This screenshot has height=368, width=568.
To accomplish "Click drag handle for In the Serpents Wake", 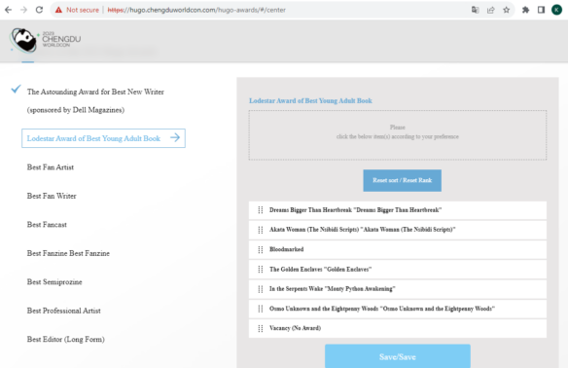I will (x=261, y=289).
